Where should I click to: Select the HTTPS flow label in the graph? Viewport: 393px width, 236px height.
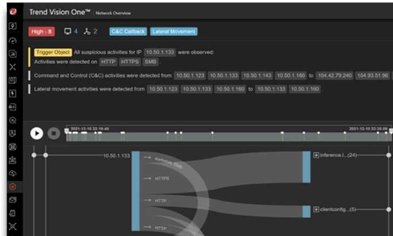(x=162, y=179)
